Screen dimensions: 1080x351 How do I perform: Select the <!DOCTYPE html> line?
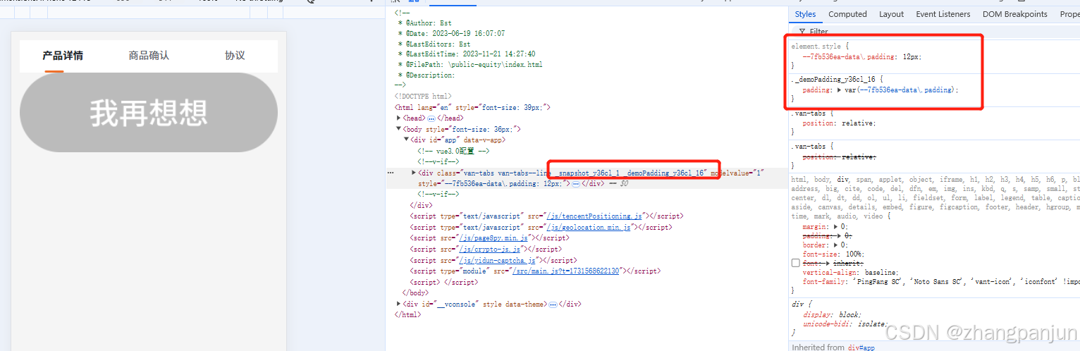[424, 96]
